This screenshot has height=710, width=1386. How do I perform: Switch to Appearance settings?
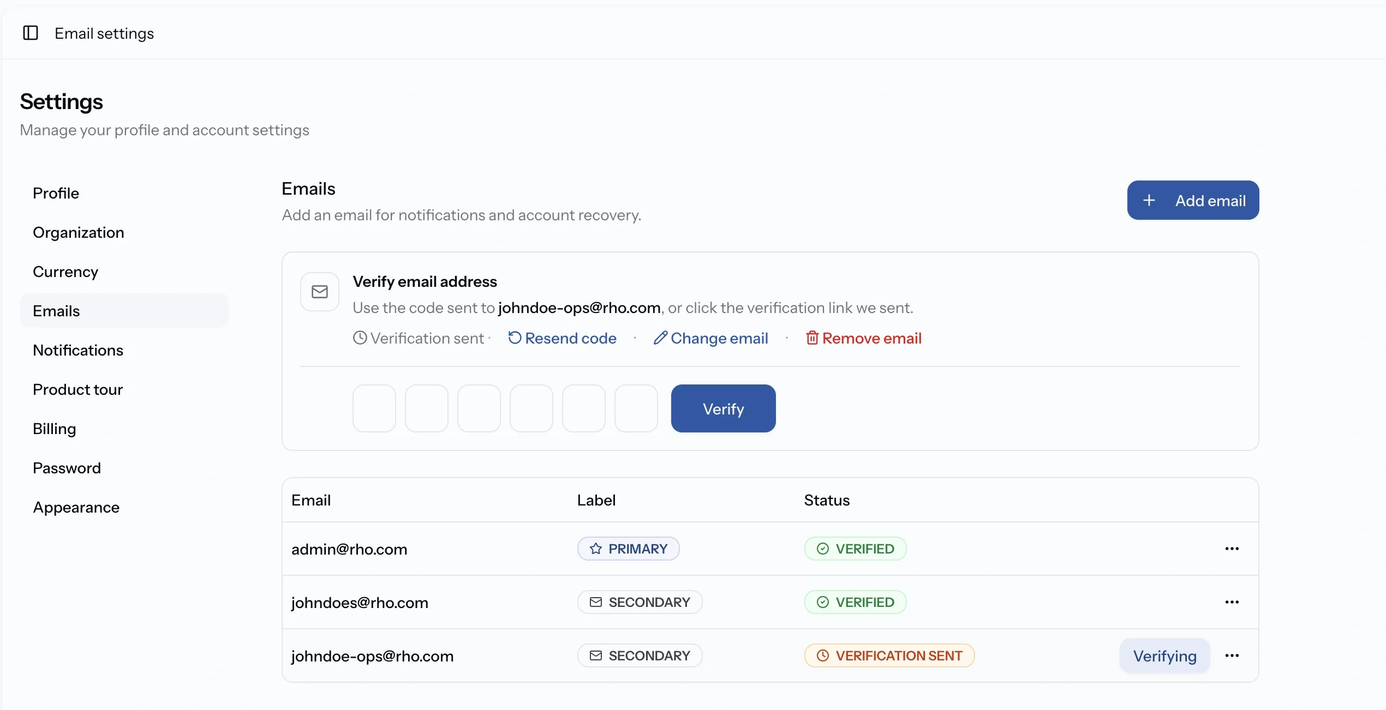pyautogui.click(x=124, y=507)
